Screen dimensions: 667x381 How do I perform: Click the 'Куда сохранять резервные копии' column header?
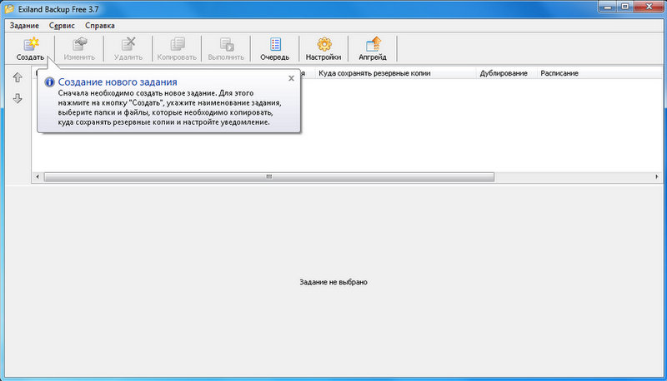pos(395,73)
